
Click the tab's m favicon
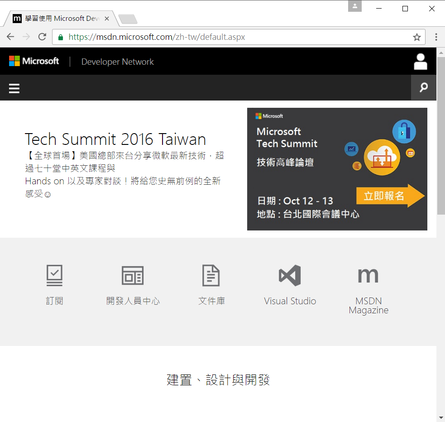click(17, 19)
